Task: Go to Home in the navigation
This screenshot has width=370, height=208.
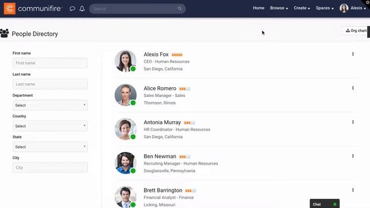Action: [x=258, y=8]
